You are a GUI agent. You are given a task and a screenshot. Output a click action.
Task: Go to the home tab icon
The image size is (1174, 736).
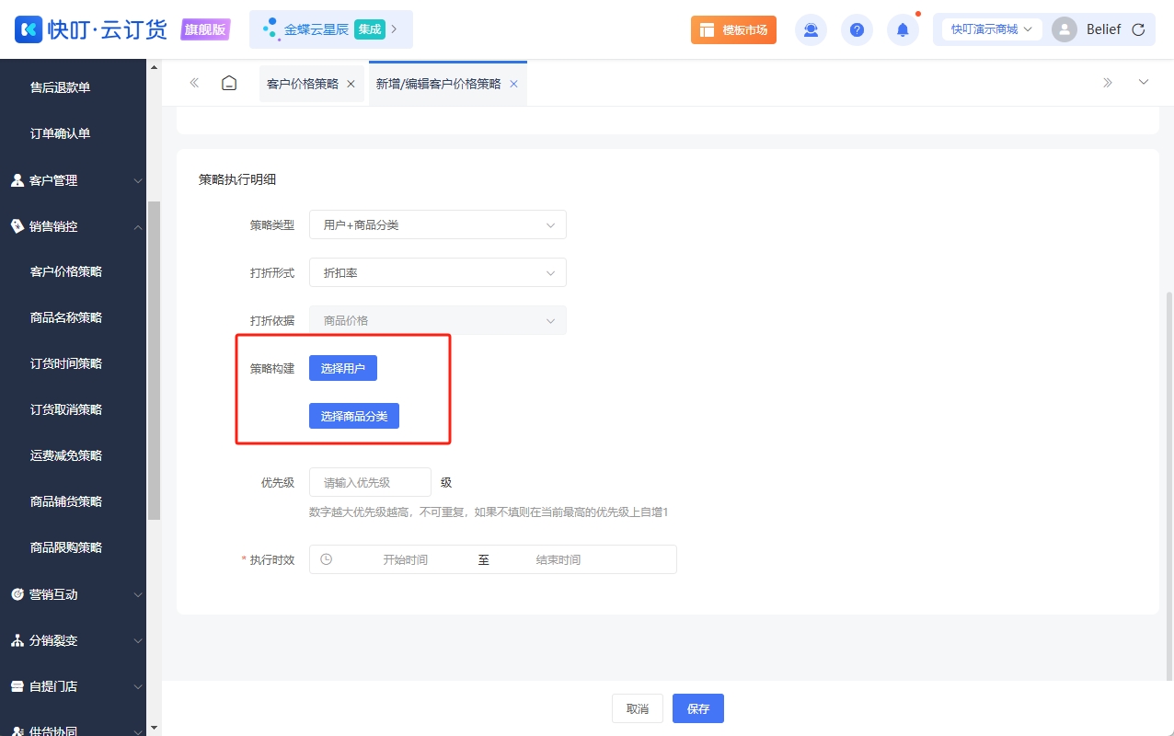pyautogui.click(x=229, y=83)
